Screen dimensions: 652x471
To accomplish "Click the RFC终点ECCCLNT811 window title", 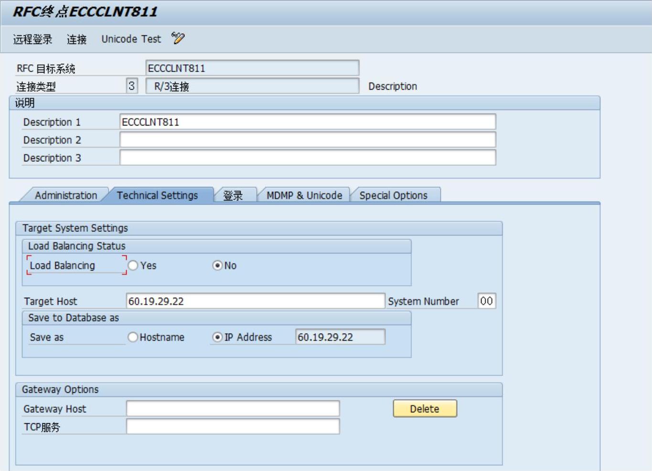I will pos(85,11).
